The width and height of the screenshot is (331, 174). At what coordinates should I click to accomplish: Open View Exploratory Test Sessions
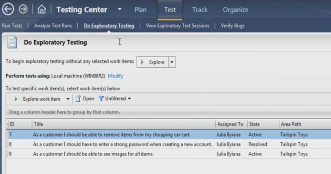click(x=178, y=26)
